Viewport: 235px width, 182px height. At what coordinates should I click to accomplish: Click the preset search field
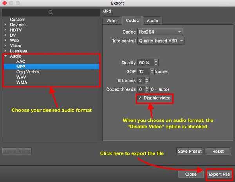51,12
